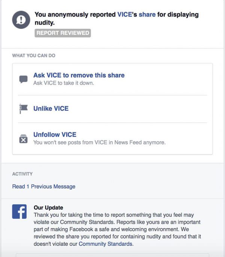
Task: Click Ask VICE to take it down text
Action: (x=64, y=83)
